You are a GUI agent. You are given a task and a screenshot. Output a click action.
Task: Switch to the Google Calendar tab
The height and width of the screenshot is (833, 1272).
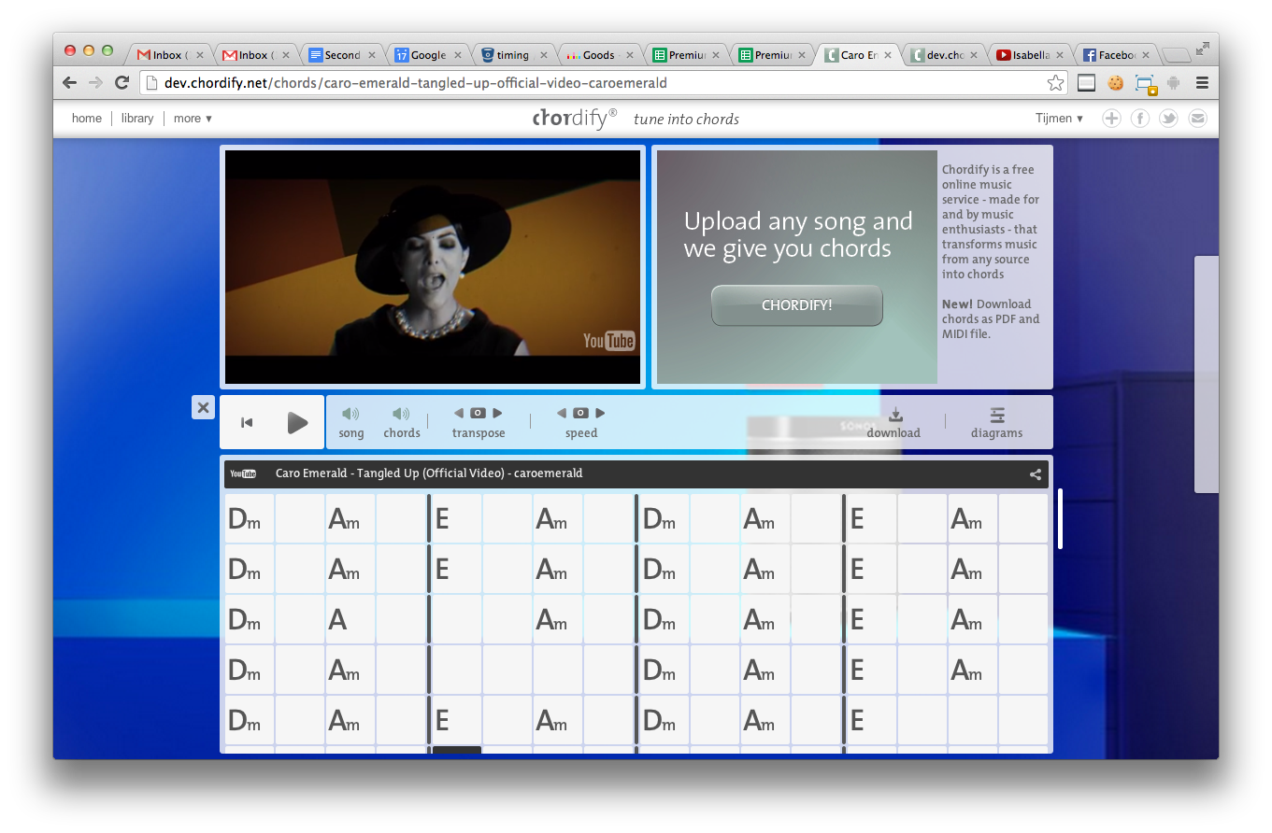point(428,55)
